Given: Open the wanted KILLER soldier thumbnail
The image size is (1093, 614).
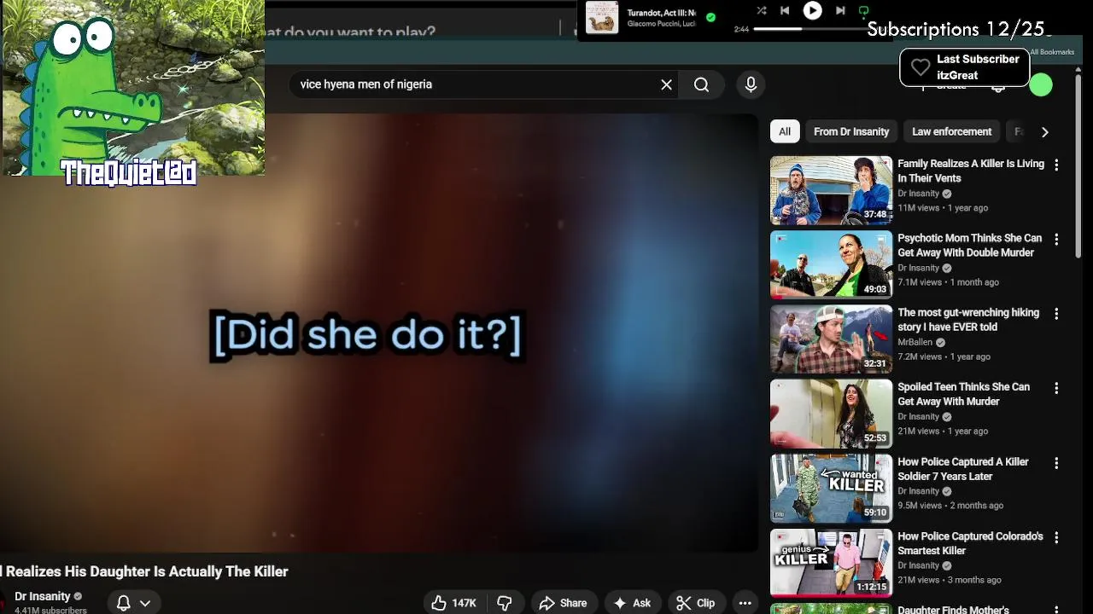Looking at the screenshot, I should [831, 488].
